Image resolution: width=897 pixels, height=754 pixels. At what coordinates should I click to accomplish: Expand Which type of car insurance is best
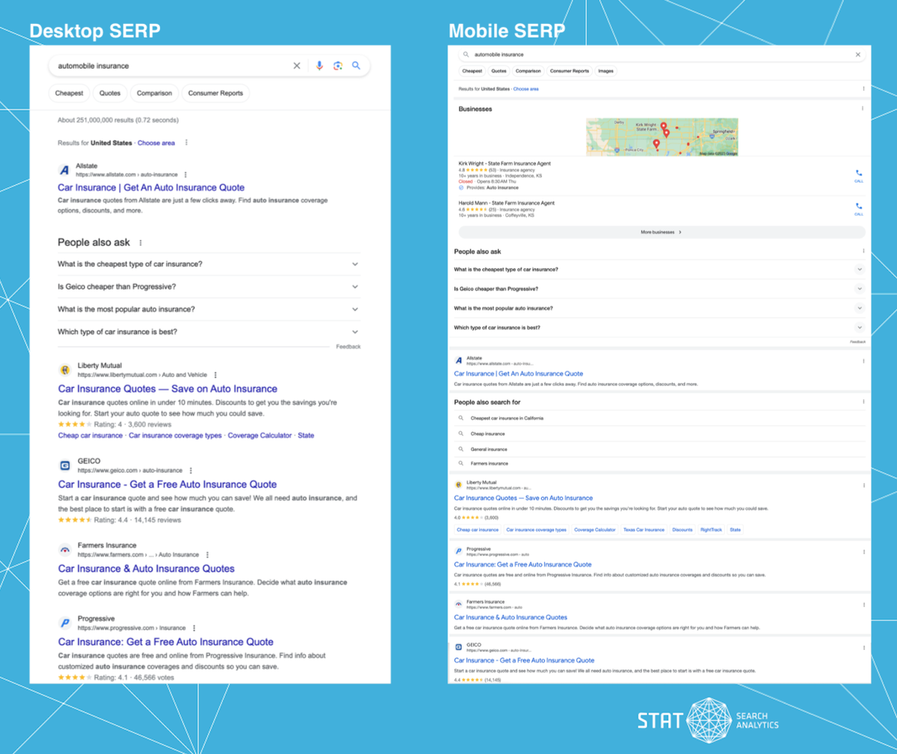click(355, 331)
